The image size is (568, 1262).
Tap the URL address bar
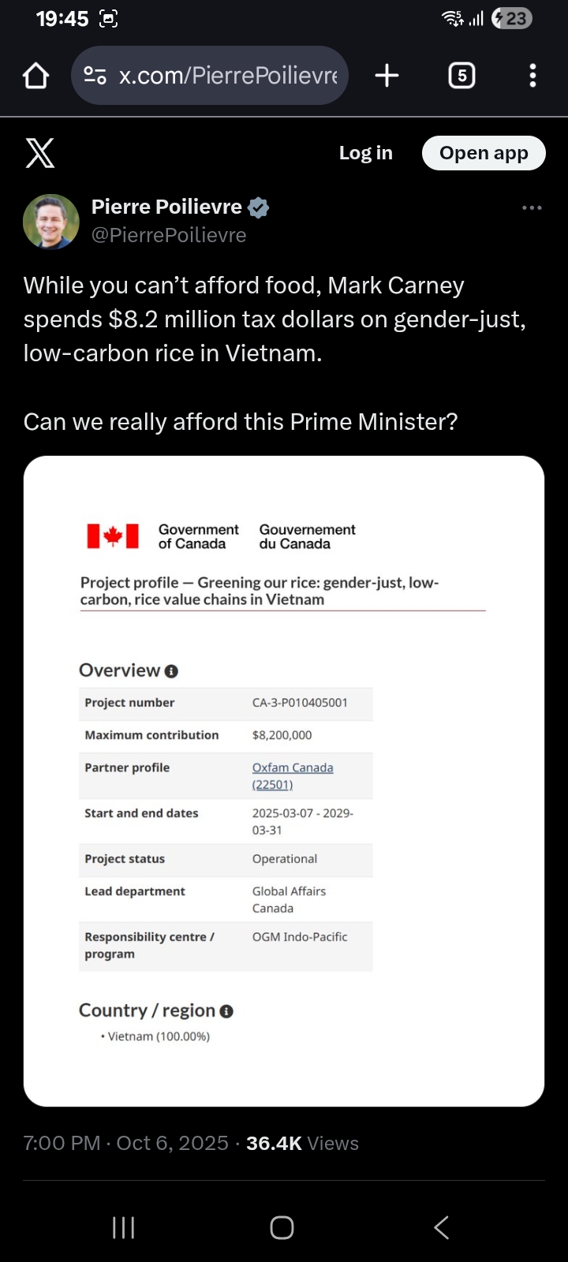pyautogui.click(x=227, y=76)
